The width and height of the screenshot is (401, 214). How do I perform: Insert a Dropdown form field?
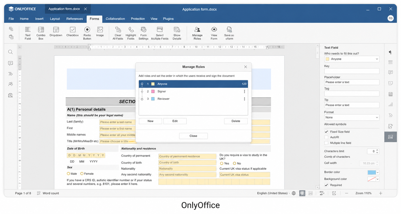(x=56, y=32)
